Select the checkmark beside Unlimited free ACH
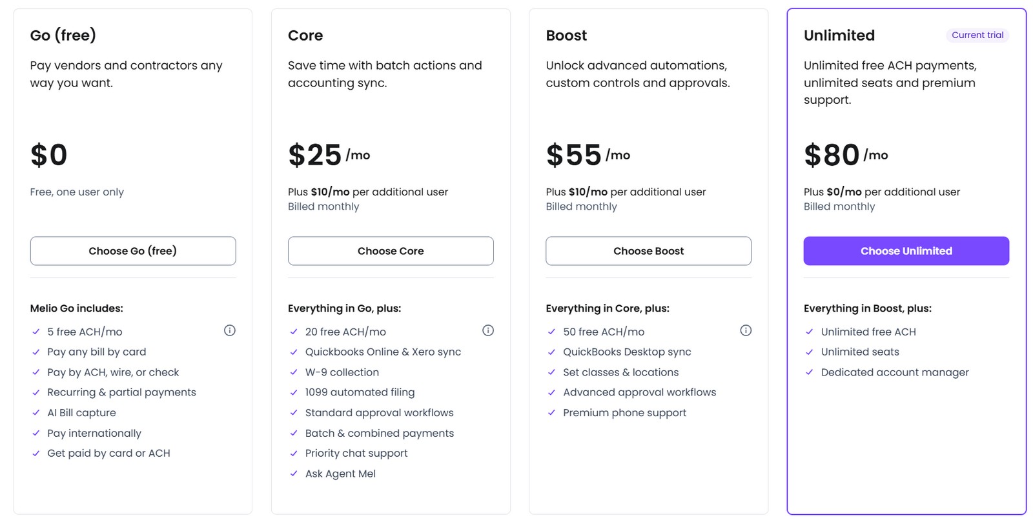 pyautogui.click(x=809, y=332)
